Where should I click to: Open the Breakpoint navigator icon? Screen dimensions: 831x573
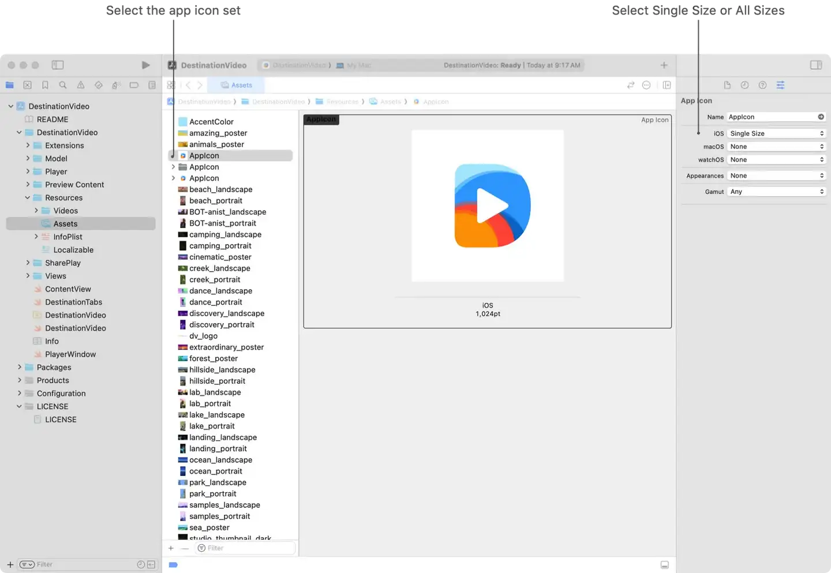tap(134, 85)
